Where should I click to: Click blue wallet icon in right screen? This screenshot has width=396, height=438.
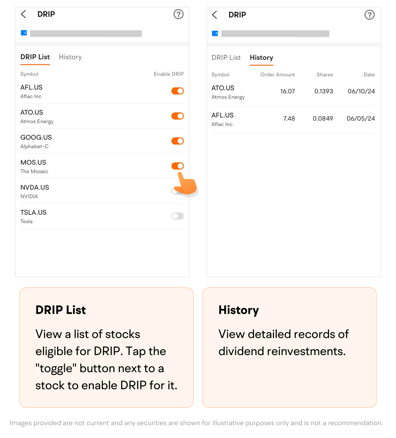(x=215, y=33)
